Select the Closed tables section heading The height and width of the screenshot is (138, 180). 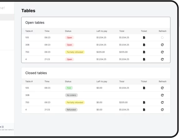[x=36, y=73]
